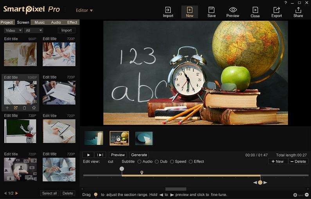Image resolution: width=311 pixels, height=199 pixels.
Task: Switch to the Music tab
Action: (40, 22)
